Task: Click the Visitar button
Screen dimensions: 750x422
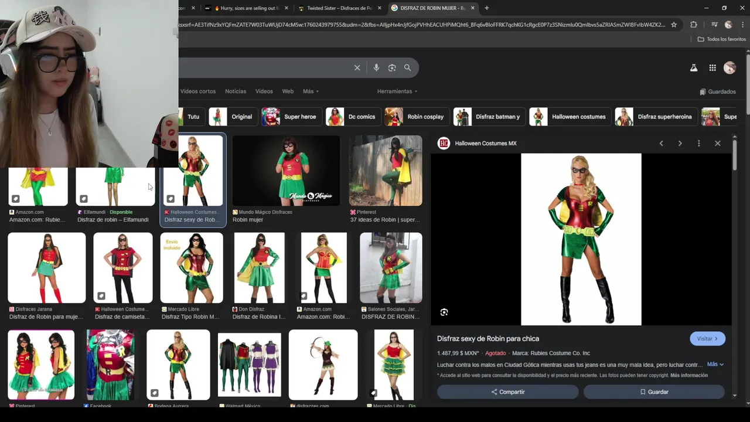Action: [707, 339]
